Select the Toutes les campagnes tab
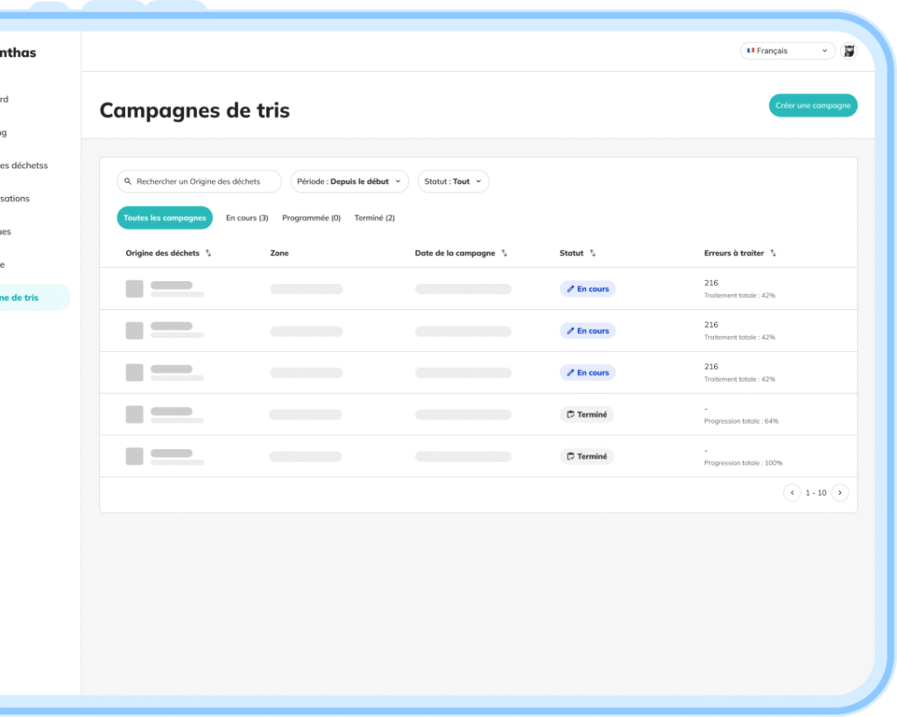The image size is (897, 717). click(x=165, y=218)
